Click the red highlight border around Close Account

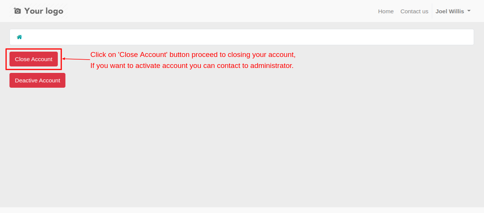[x=33, y=49]
